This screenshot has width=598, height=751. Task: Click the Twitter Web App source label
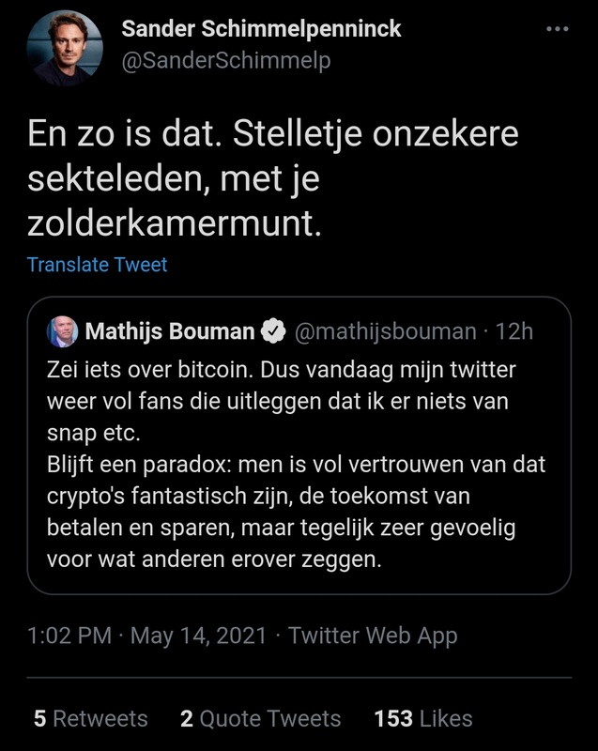tap(373, 636)
